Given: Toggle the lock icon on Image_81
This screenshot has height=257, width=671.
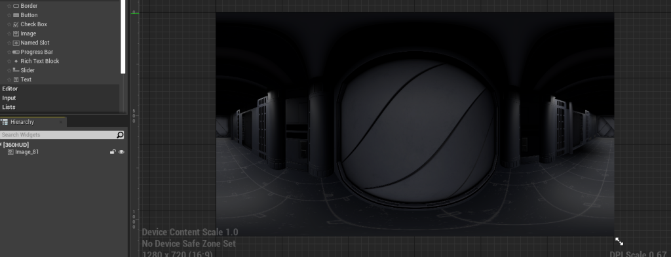Looking at the screenshot, I should tap(113, 152).
